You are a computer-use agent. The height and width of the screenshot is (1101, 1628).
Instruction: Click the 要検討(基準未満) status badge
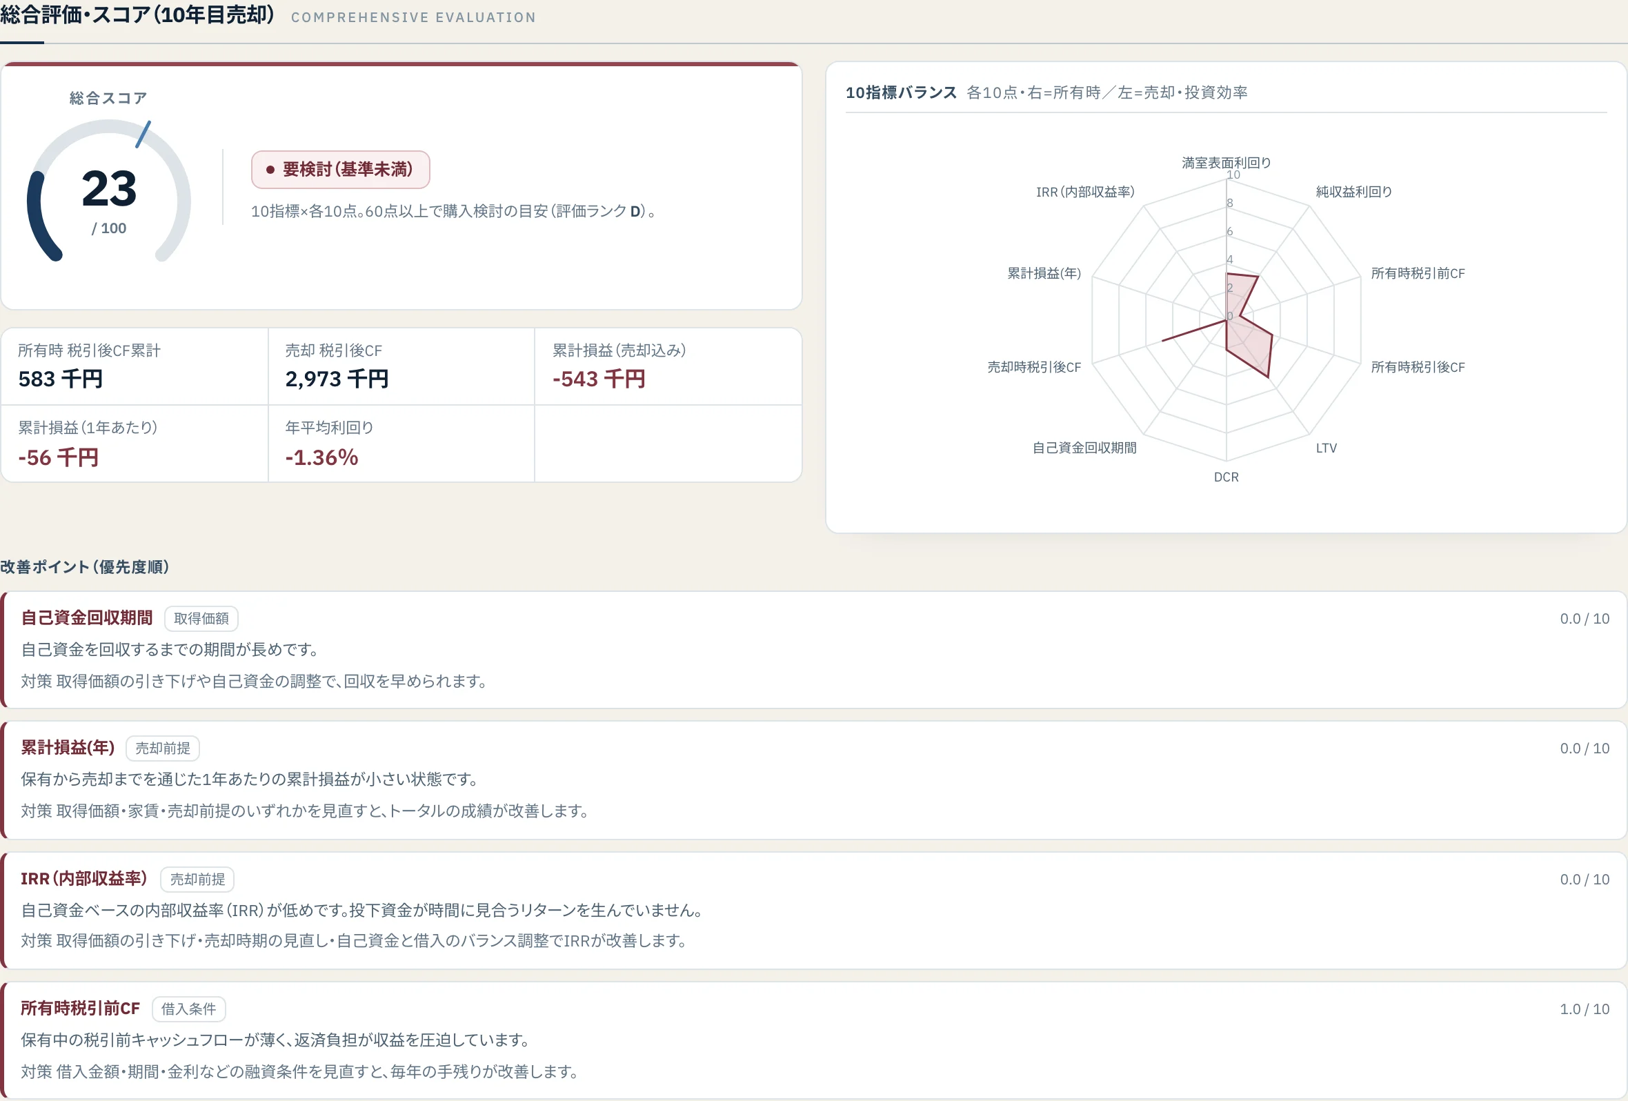[x=341, y=170]
